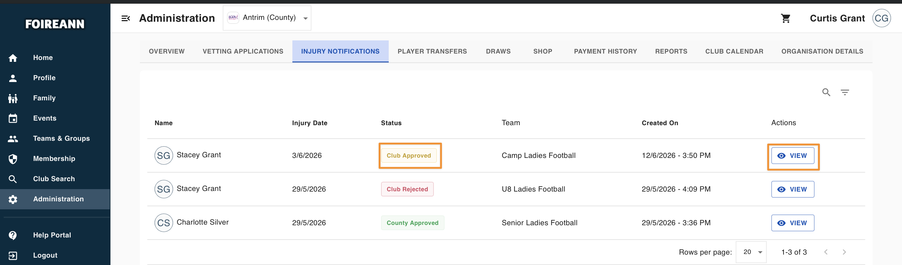
Task: Open the rows per page dropdown
Action: pos(751,252)
